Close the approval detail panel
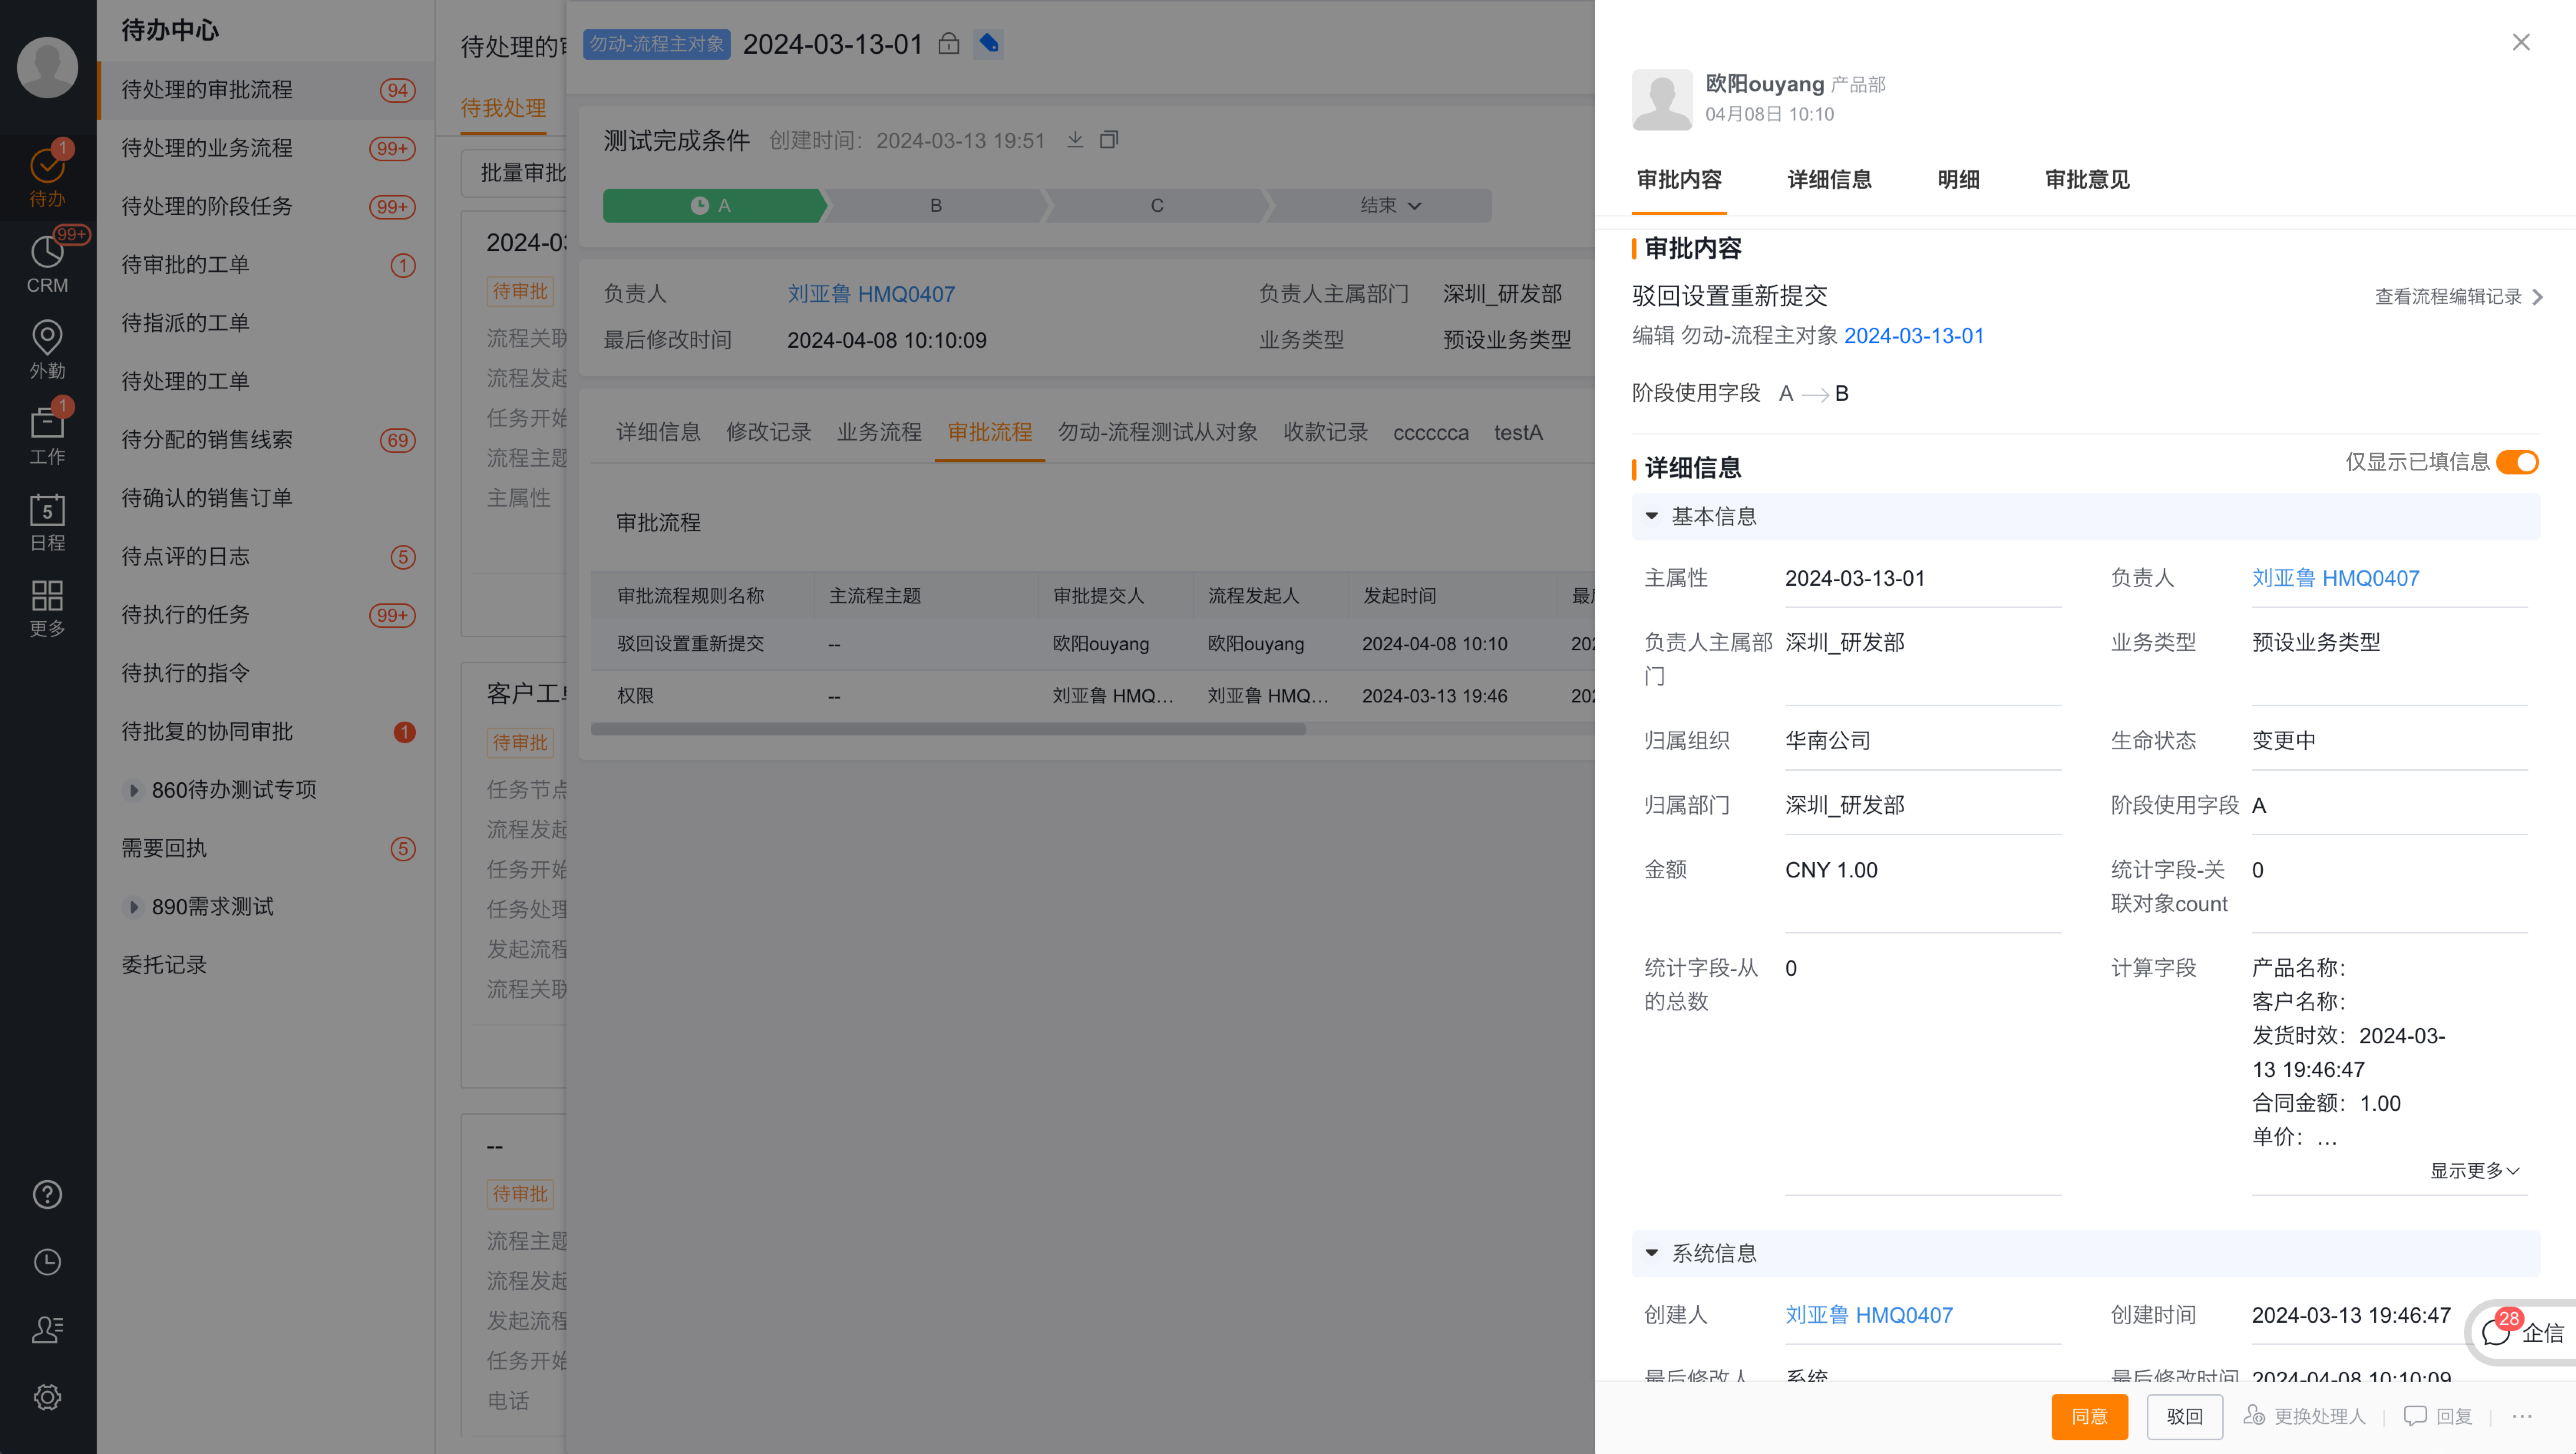This screenshot has width=2576, height=1454. [2521, 42]
